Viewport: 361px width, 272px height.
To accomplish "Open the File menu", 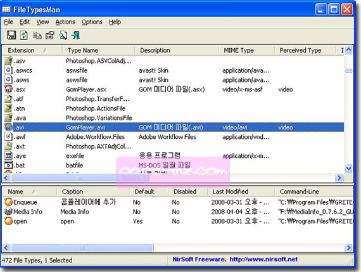I will point(8,22).
